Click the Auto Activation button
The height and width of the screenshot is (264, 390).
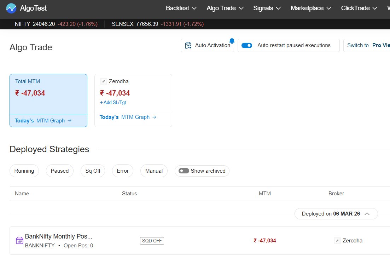click(208, 45)
